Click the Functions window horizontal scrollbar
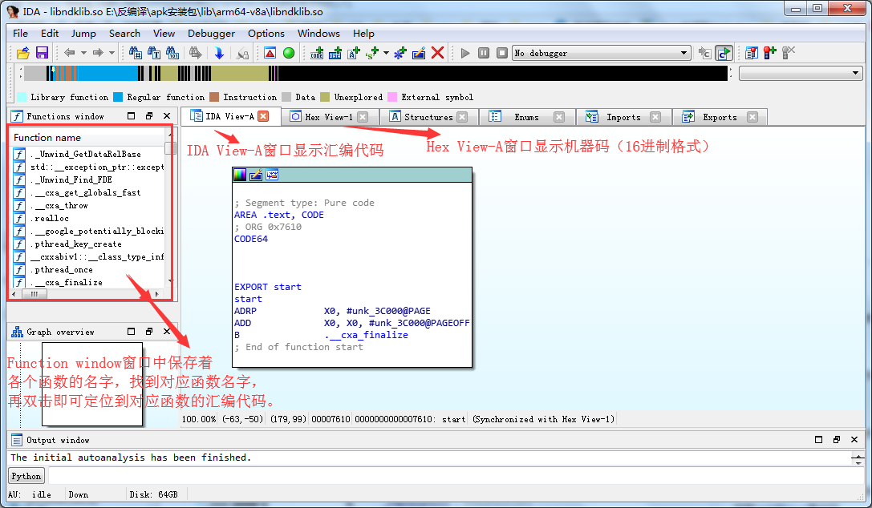 pyautogui.click(x=87, y=294)
